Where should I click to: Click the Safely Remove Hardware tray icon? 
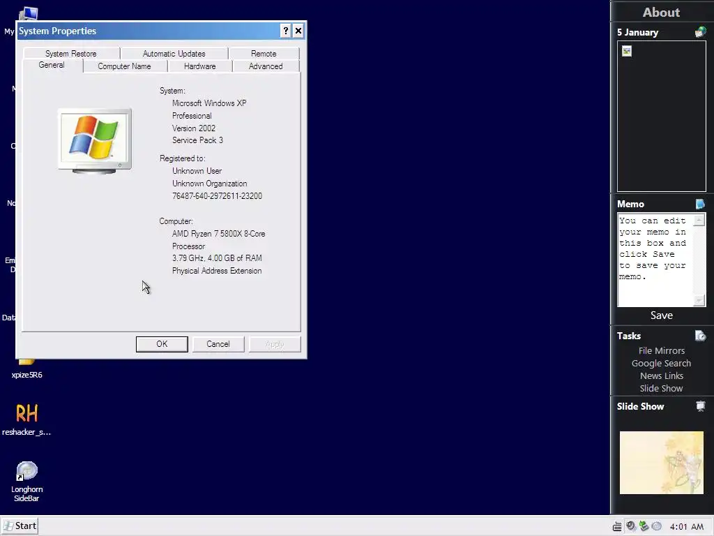pyautogui.click(x=644, y=526)
